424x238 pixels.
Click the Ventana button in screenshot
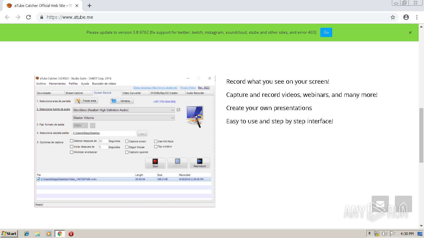(122, 101)
